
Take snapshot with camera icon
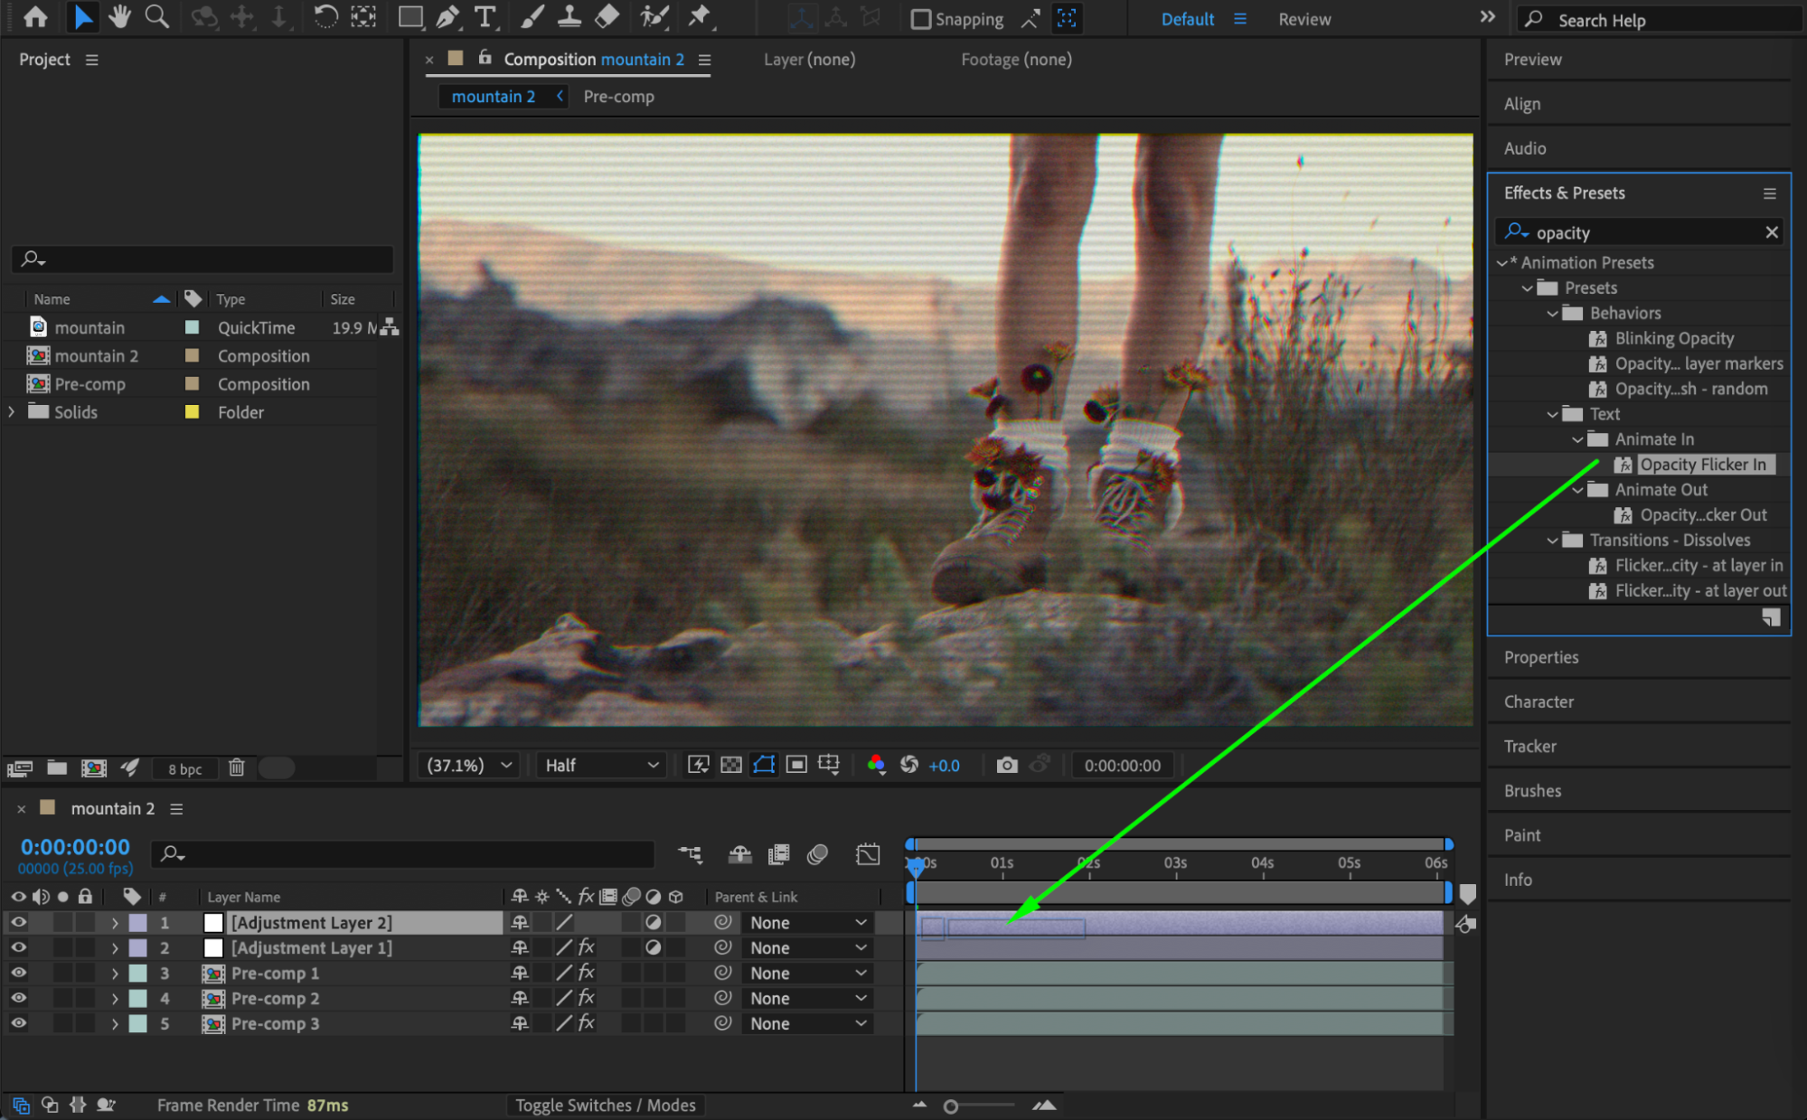pyautogui.click(x=1007, y=765)
